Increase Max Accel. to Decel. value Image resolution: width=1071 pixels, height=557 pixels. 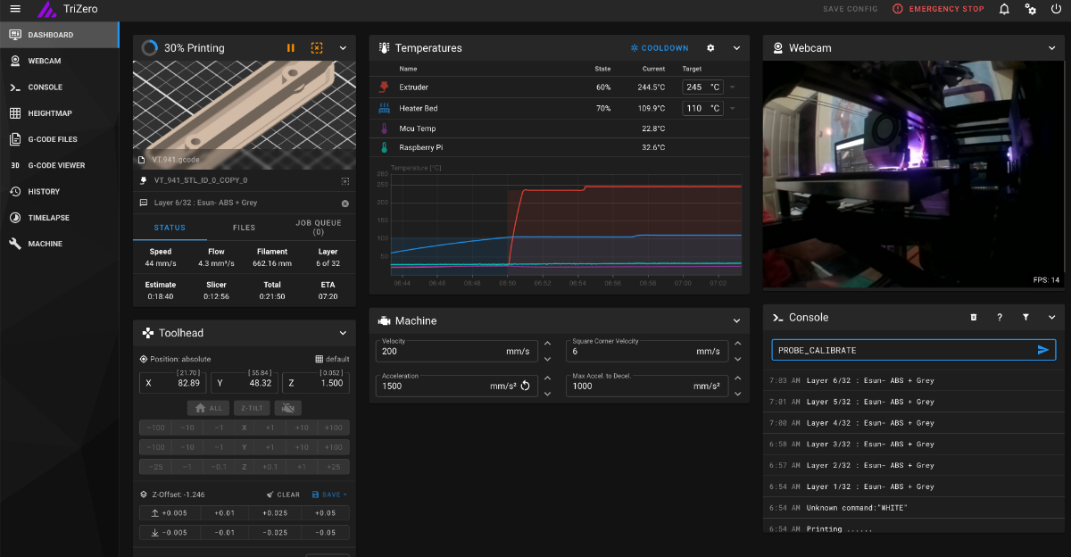point(737,377)
